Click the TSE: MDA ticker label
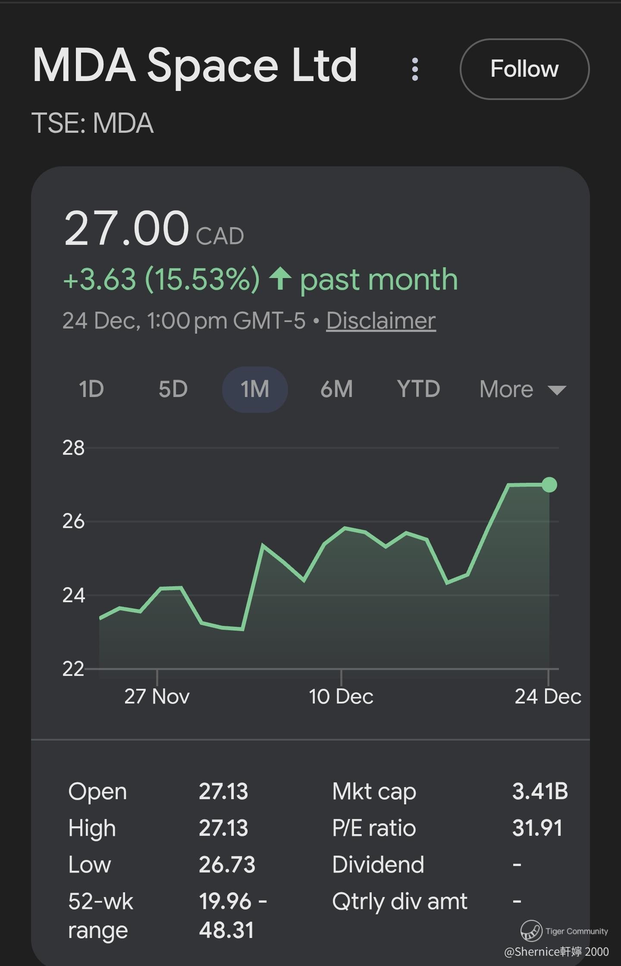The height and width of the screenshot is (966, 621). pyautogui.click(x=93, y=123)
